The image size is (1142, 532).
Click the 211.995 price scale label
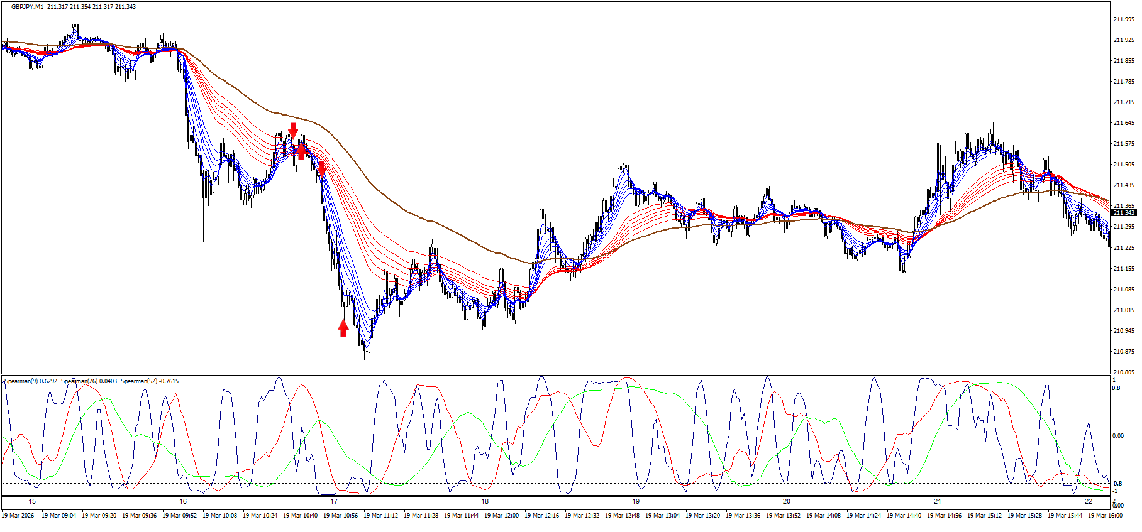(x=1123, y=19)
